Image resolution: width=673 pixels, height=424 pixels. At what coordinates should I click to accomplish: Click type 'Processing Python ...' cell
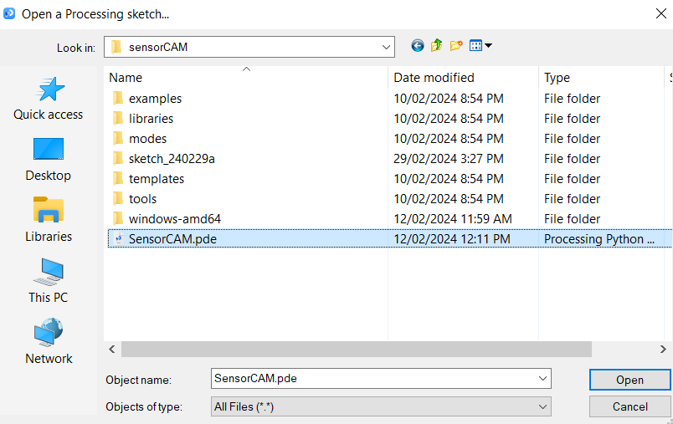[599, 239]
